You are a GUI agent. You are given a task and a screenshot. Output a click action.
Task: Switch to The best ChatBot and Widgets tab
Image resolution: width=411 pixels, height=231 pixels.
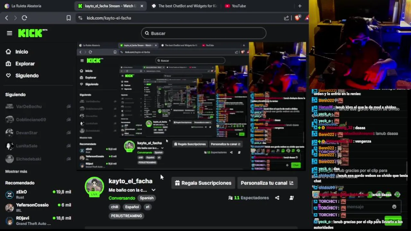click(x=185, y=6)
